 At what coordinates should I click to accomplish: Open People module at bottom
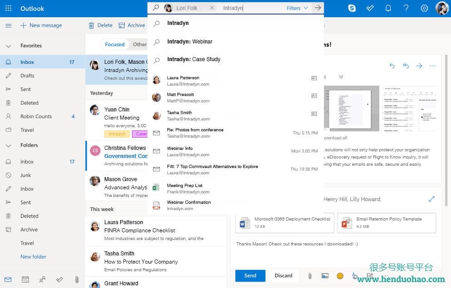point(42,279)
